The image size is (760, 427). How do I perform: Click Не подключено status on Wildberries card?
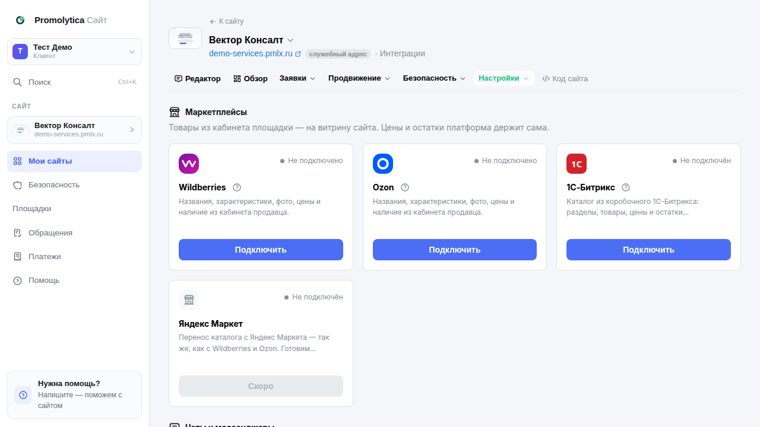click(312, 161)
